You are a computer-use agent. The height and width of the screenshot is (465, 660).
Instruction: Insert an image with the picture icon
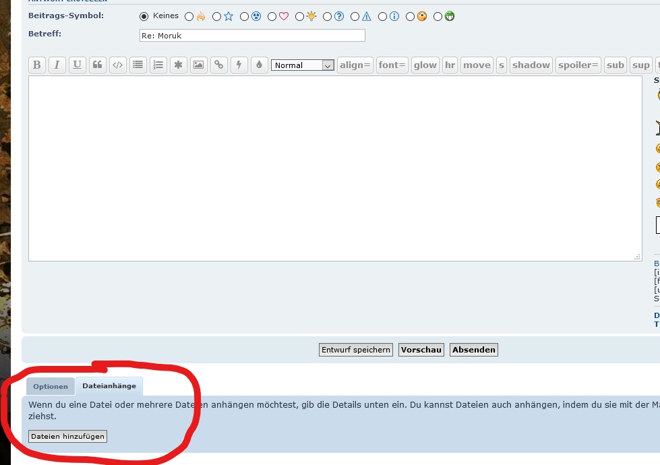click(198, 65)
